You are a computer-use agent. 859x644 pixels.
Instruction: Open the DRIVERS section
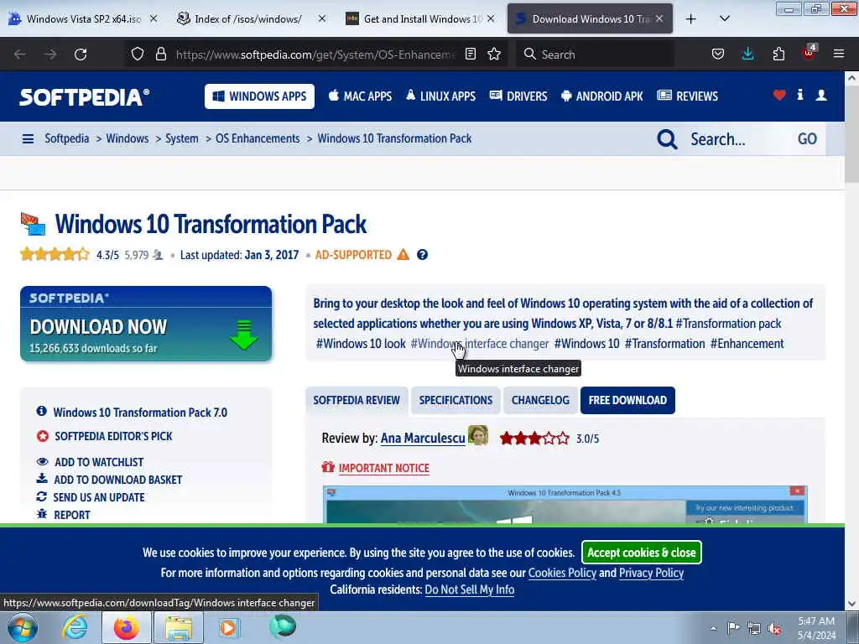518,96
